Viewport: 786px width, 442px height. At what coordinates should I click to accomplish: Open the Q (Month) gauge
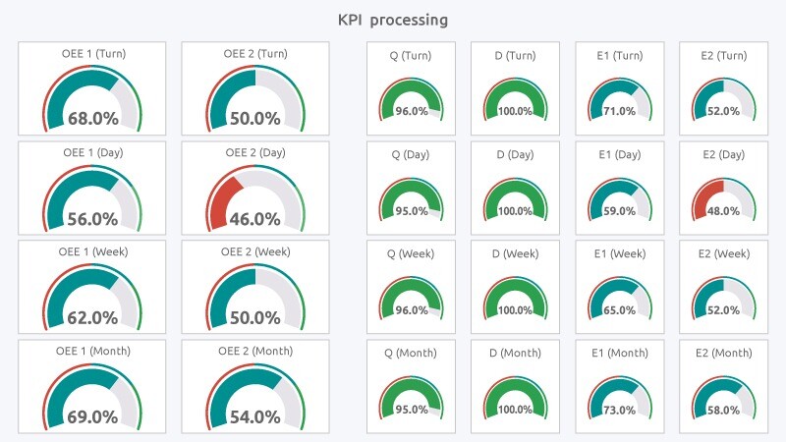click(412, 397)
